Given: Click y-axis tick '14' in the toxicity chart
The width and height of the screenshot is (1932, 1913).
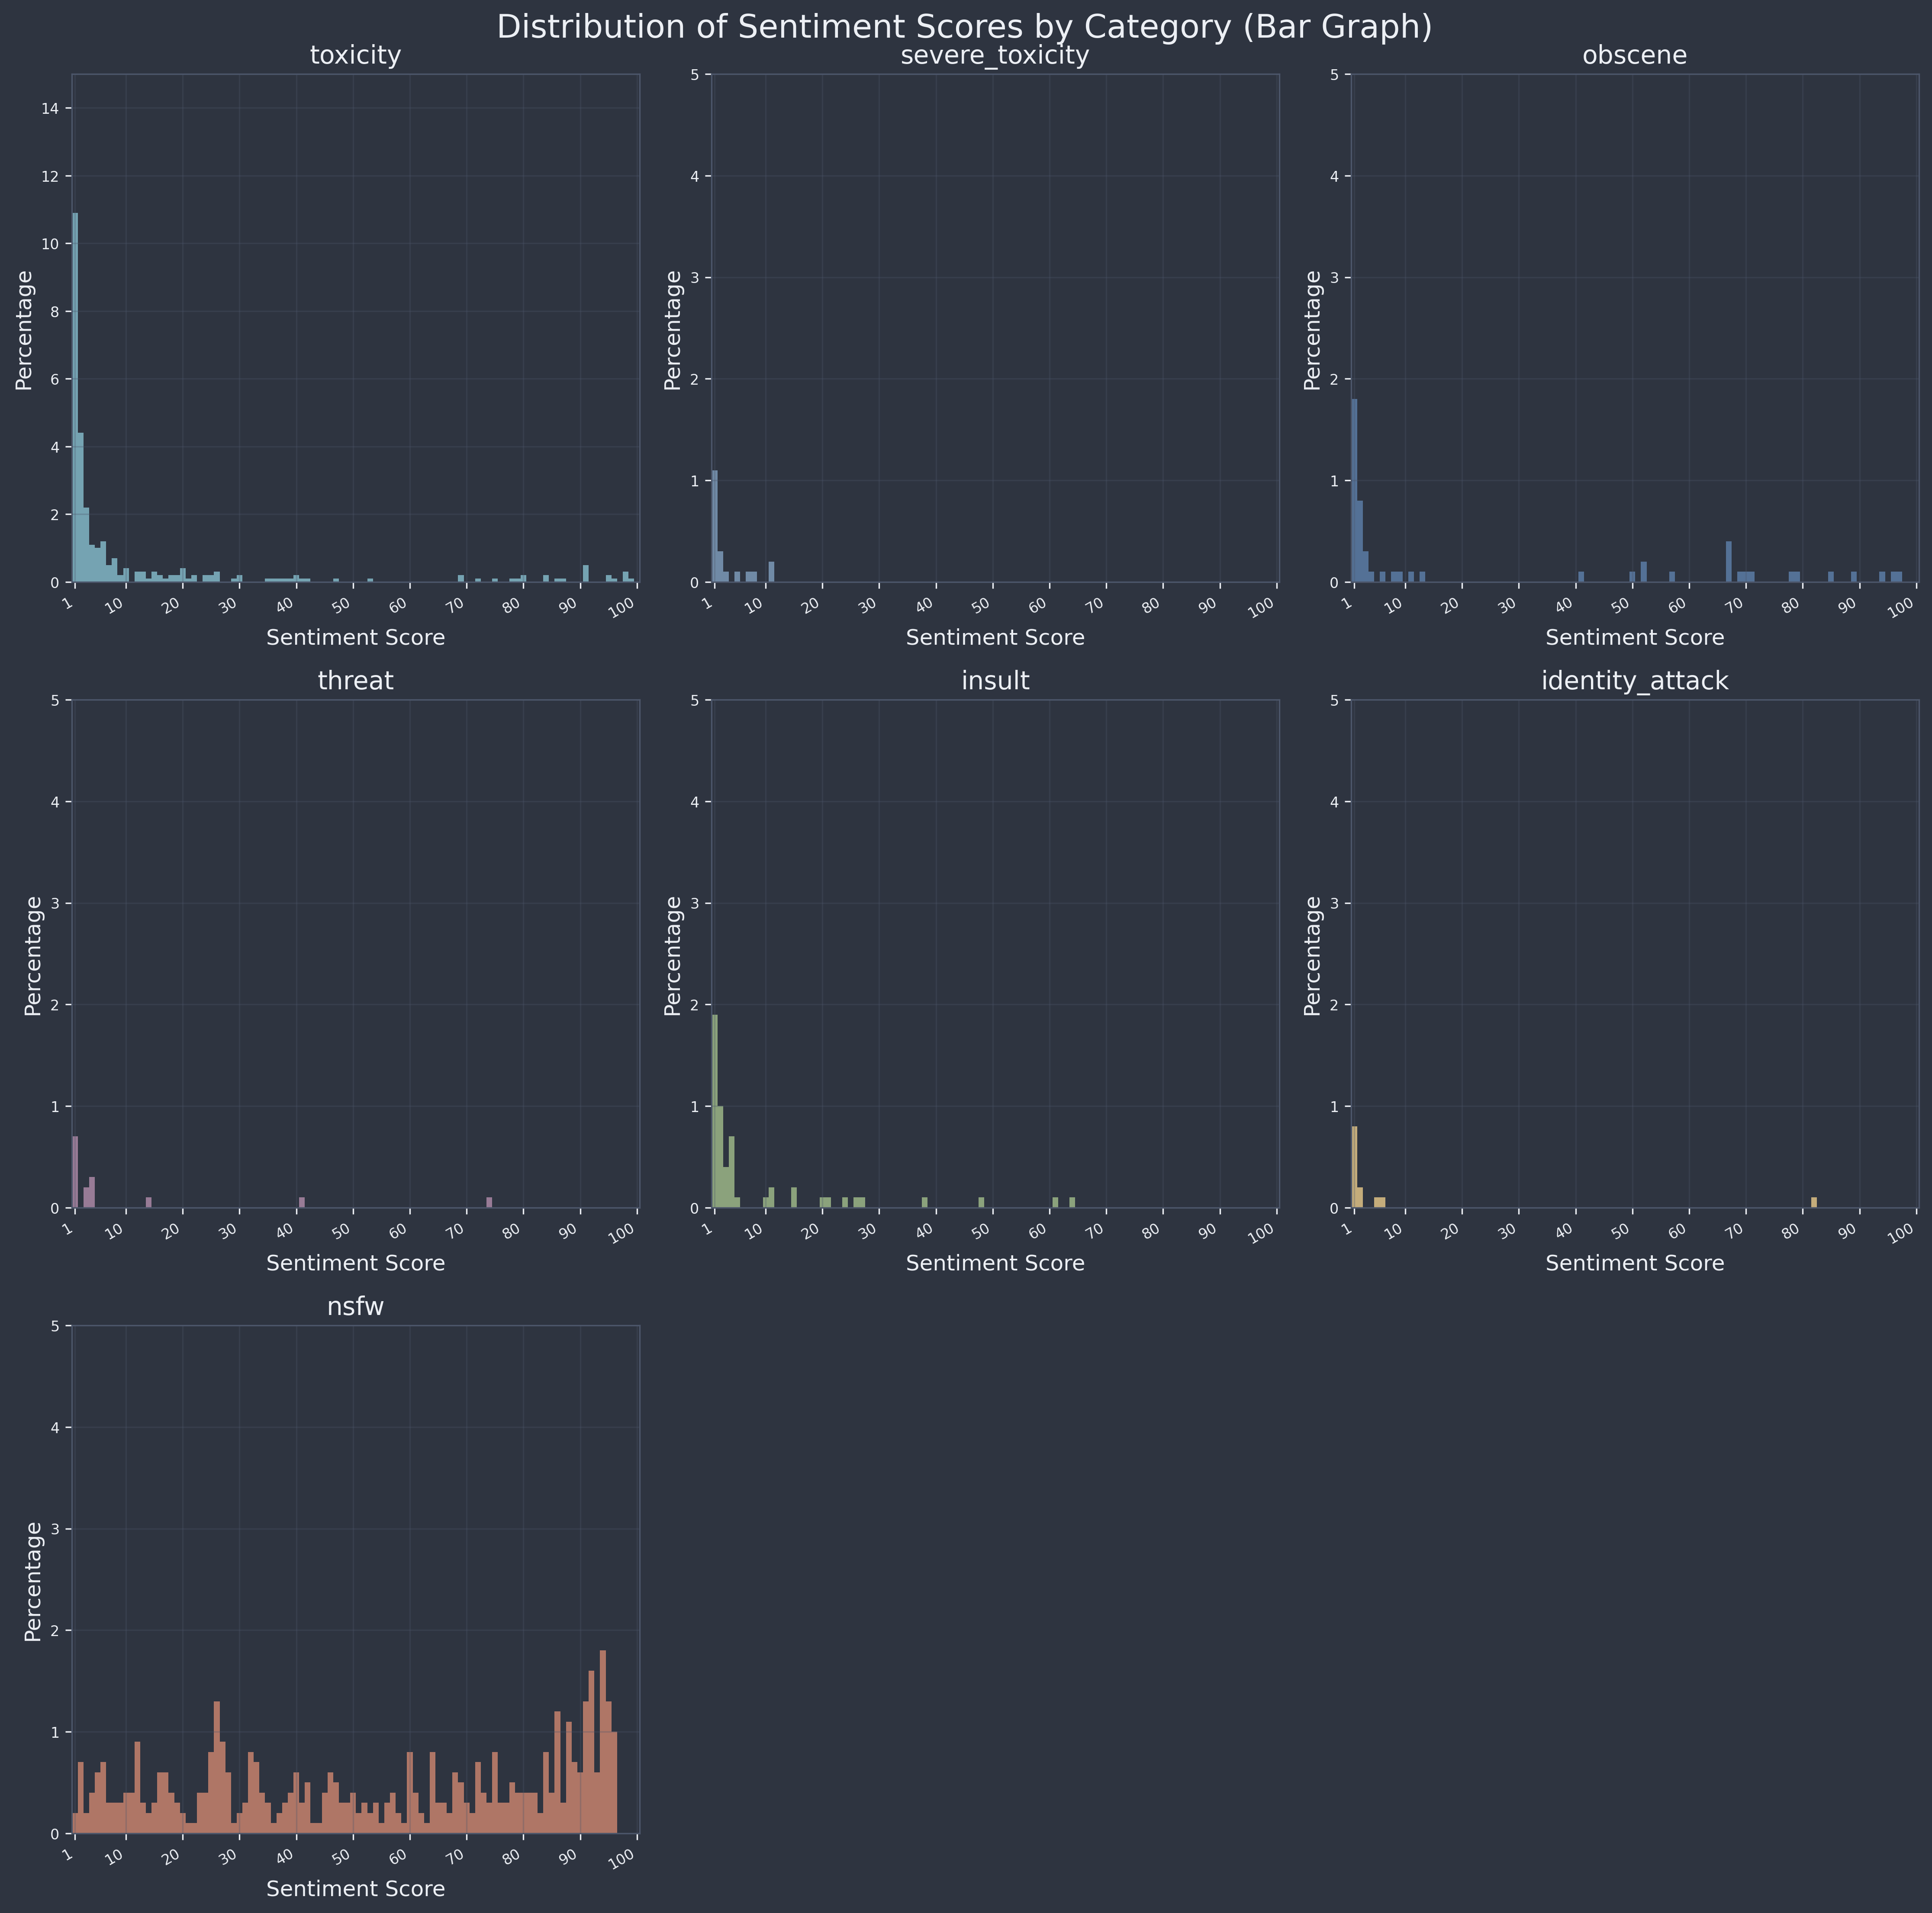Looking at the screenshot, I should (x=50, y=108).
